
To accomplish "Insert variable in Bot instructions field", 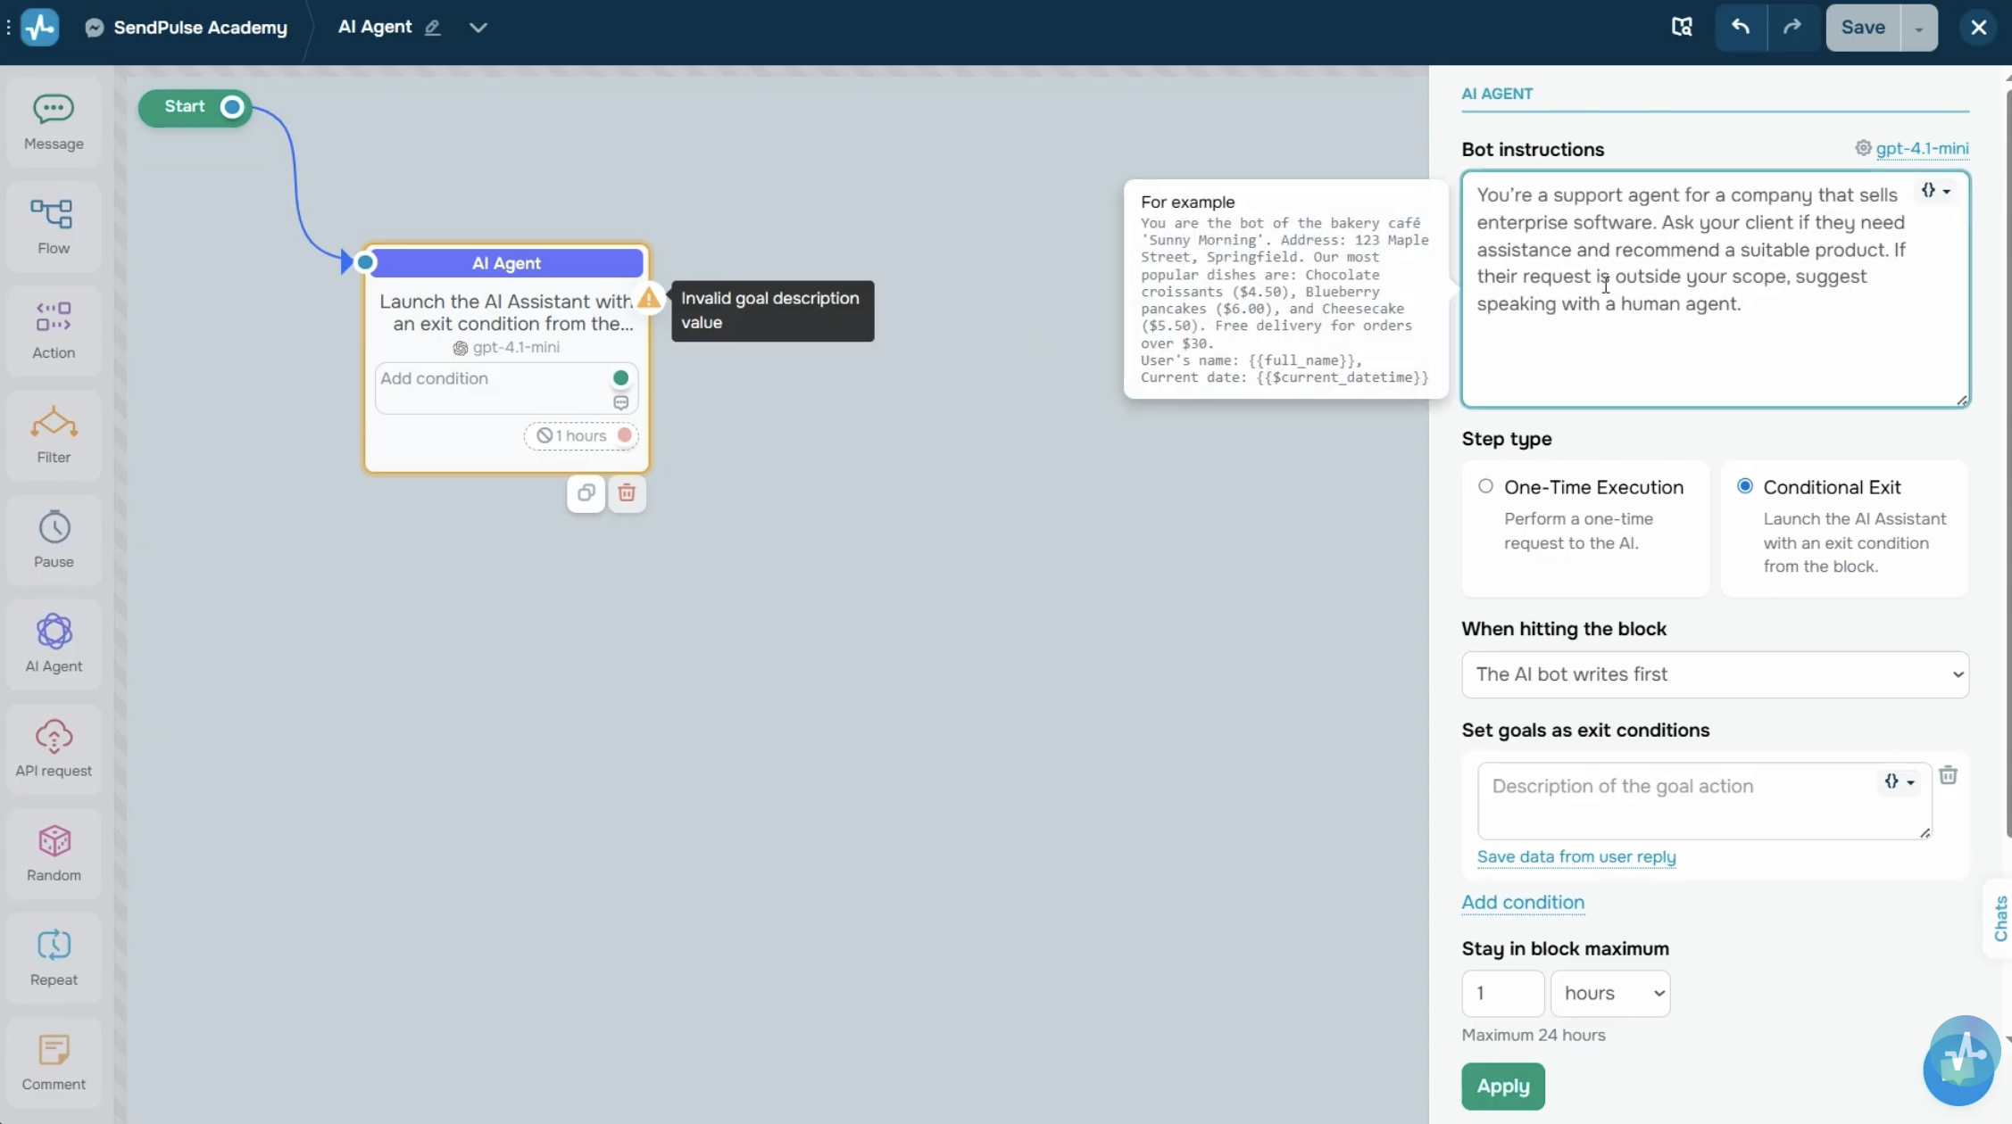I will click(x=1935, y=191).
